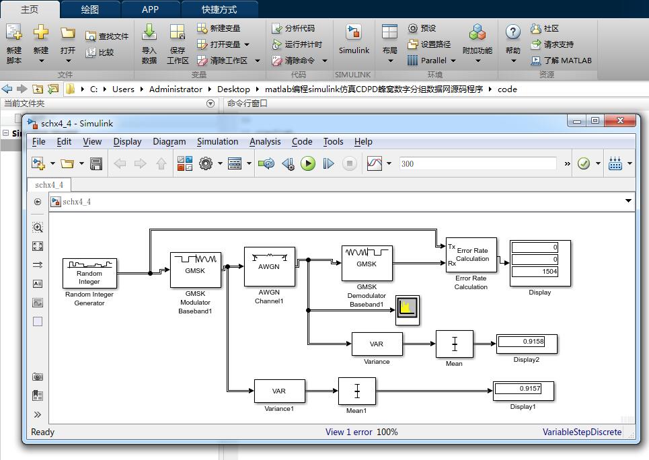The height and width of the screenshot is (460, 649).
Task: Expand the Model Configuration dropdown arrow
Action: [x=220, y=163]
